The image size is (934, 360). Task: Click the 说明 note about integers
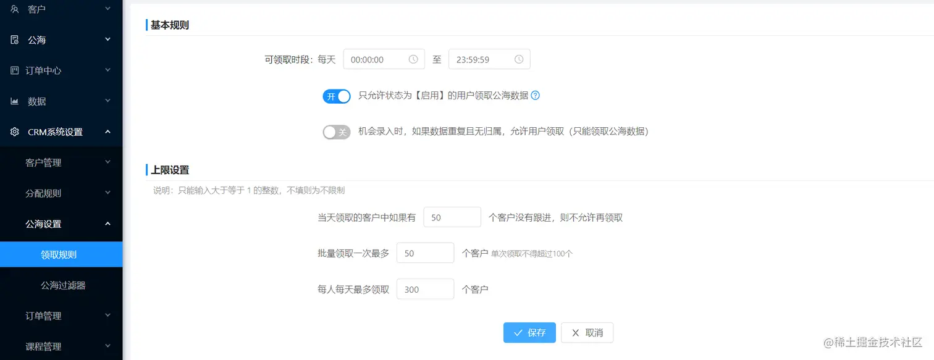click(x=249, y=190)
